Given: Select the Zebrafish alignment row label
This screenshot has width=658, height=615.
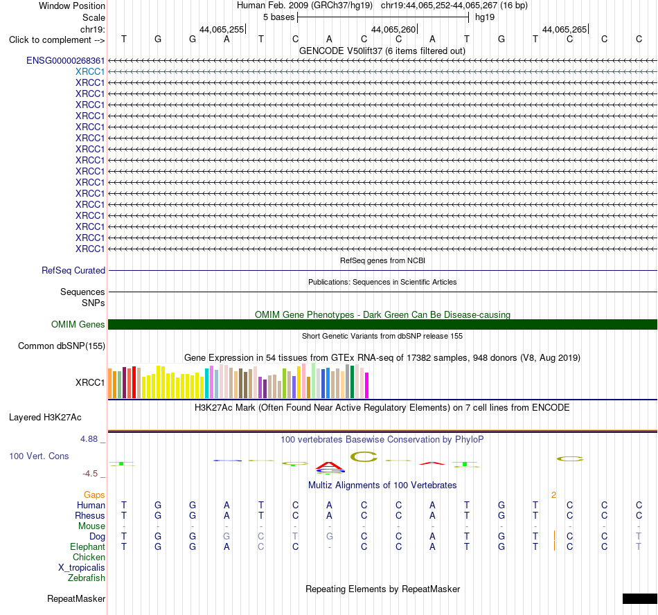Looking at the screenshot, I should [86, 578].
